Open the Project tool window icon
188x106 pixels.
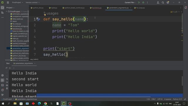click(x=2, y=8)
